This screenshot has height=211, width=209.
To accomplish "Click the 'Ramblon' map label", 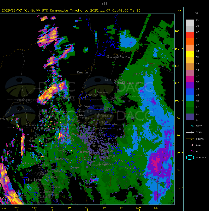I will click(x=82, y=72).
